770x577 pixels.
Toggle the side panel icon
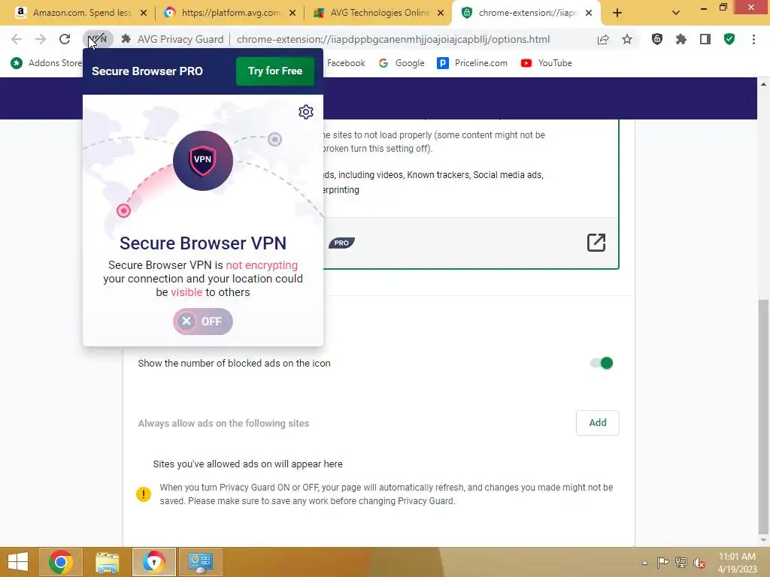705,39
